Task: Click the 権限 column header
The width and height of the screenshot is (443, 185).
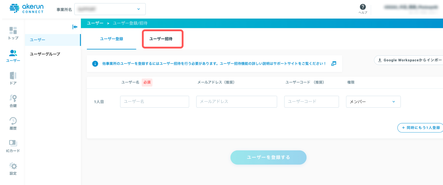Action: point(351,82)
